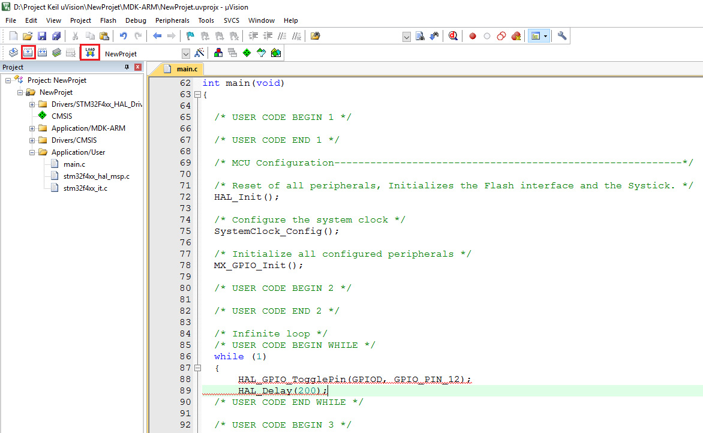This screenshot has height=433, width=703.
Task: Start the debug session icon
Action: click(453, 36)
